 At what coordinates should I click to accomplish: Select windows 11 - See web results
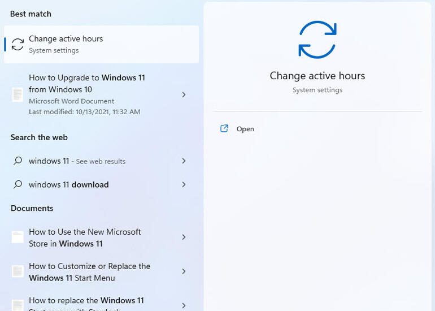click(101, 161)
